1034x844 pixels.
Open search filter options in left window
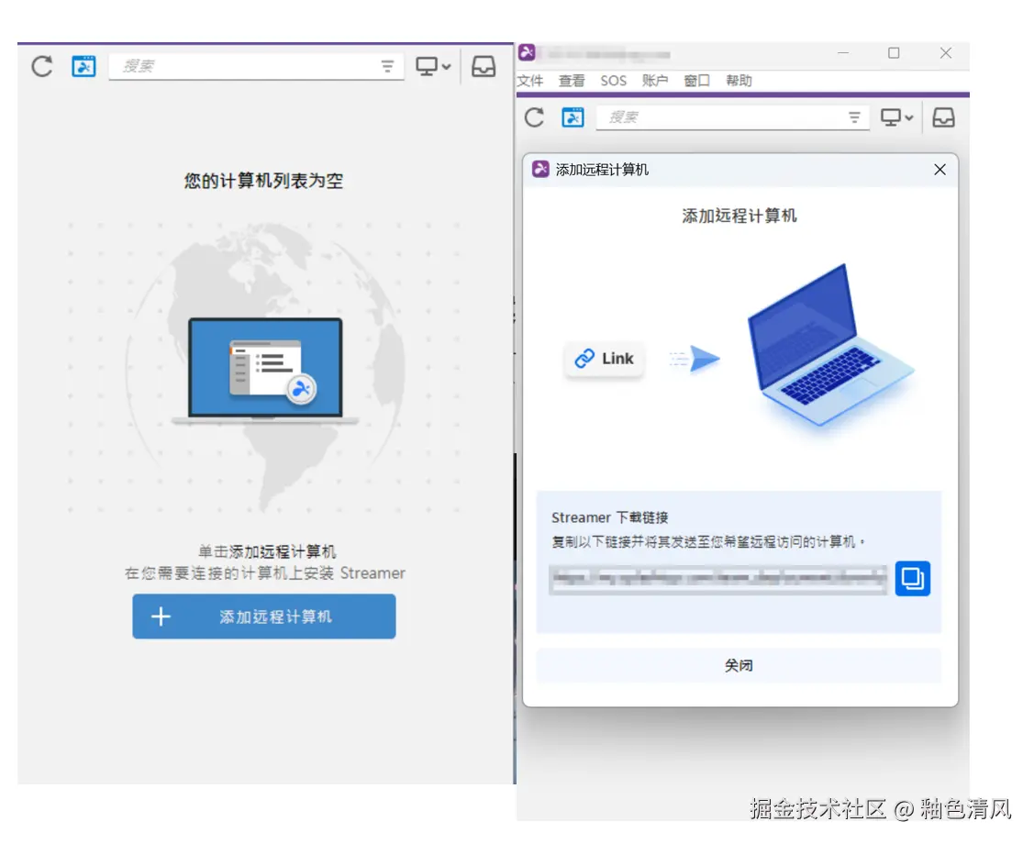(x=388, y=66)
